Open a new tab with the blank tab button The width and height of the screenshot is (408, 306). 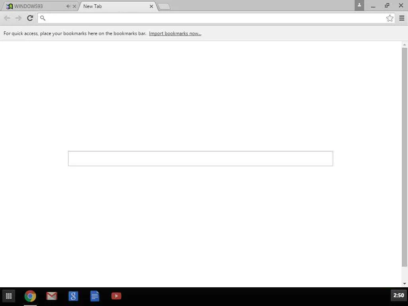coord(164,6)
